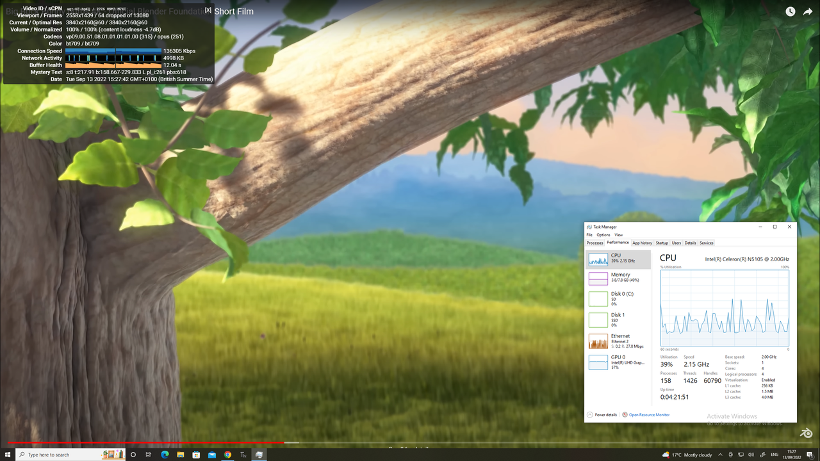Launch Microsoft Edge from the taskbar
Image resolution: width=820 pixels, height=461 pixels.
(165, 455)
